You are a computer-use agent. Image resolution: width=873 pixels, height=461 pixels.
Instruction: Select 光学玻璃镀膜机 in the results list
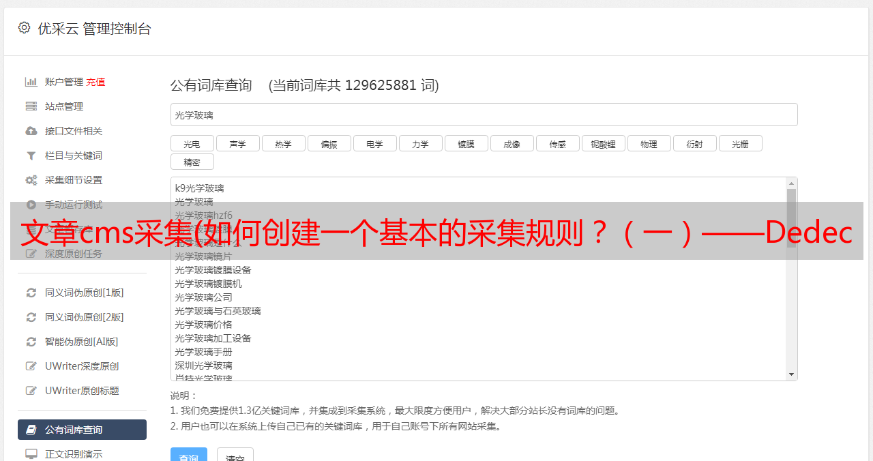point(208,284)
